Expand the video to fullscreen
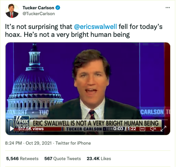 163,128
